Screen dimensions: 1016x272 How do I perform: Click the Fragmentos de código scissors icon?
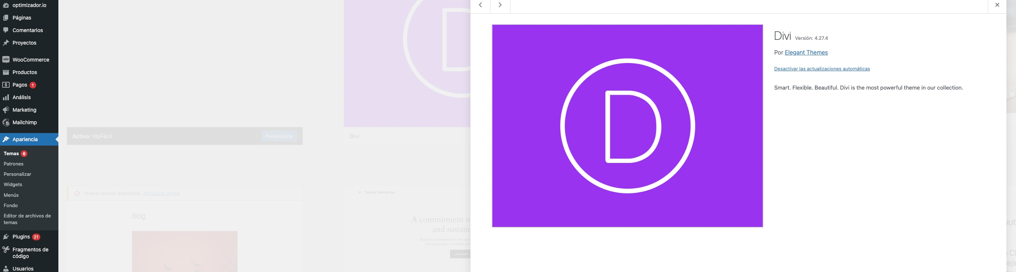[6, 250]
